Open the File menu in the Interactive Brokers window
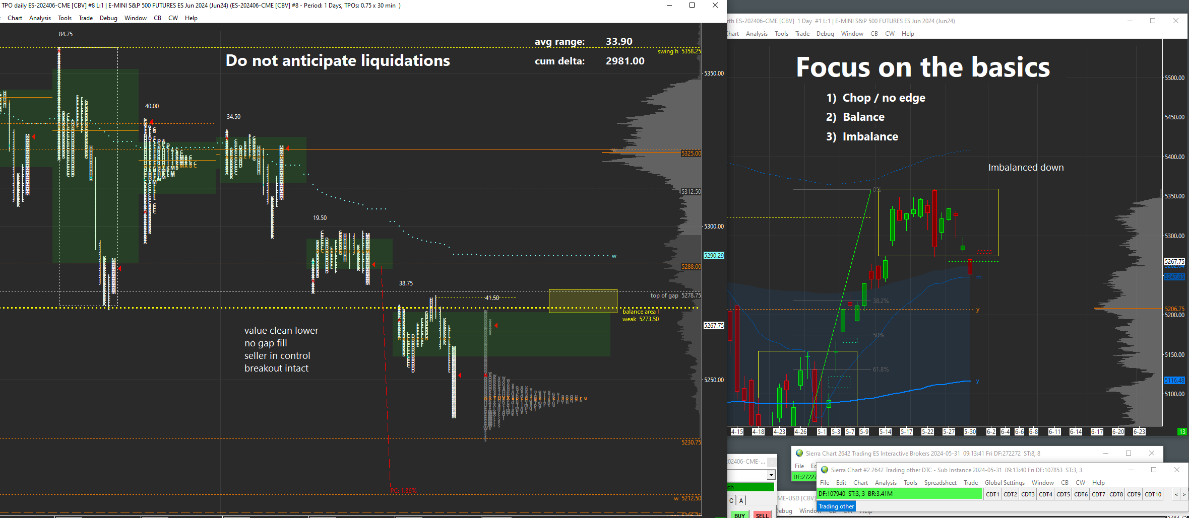 click(799, 466)
